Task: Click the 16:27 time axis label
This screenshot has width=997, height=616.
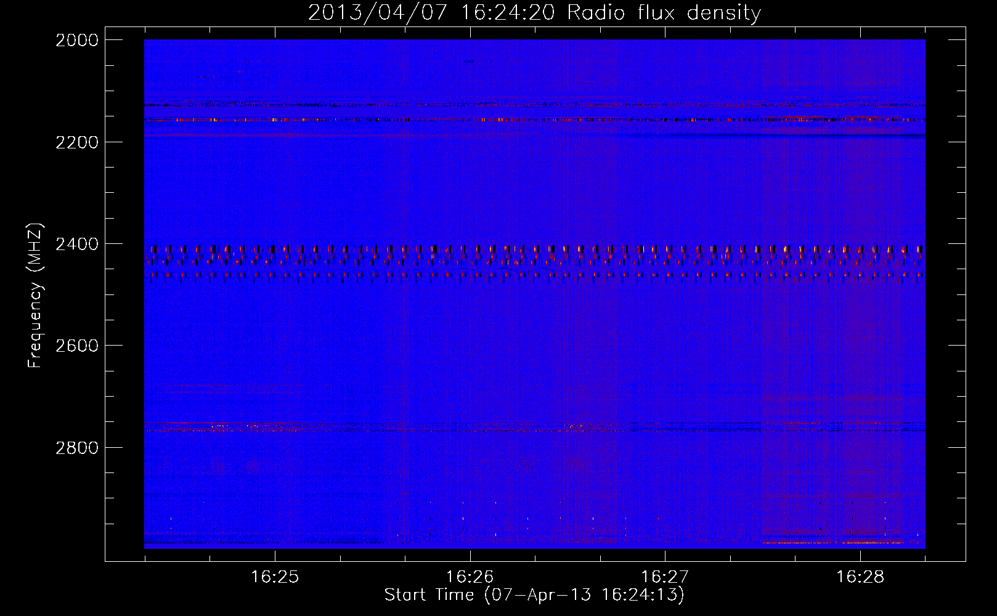Action: point(665,577)
